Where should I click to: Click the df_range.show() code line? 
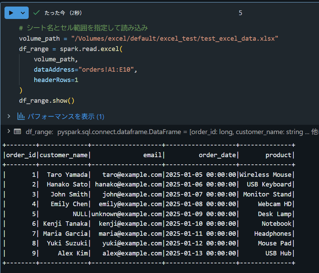coord(47,101)
